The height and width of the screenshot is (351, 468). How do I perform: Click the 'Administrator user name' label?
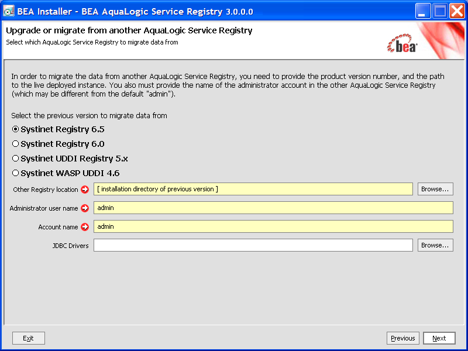(x=43, y=208)
